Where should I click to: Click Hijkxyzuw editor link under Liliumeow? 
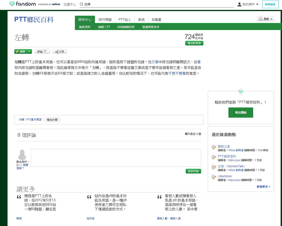pos(234,180)
